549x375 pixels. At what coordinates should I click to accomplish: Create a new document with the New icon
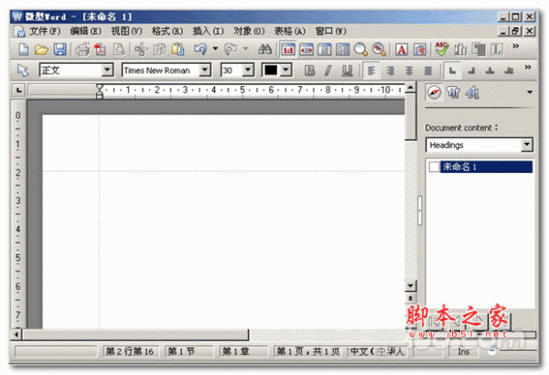coord(24,49)
